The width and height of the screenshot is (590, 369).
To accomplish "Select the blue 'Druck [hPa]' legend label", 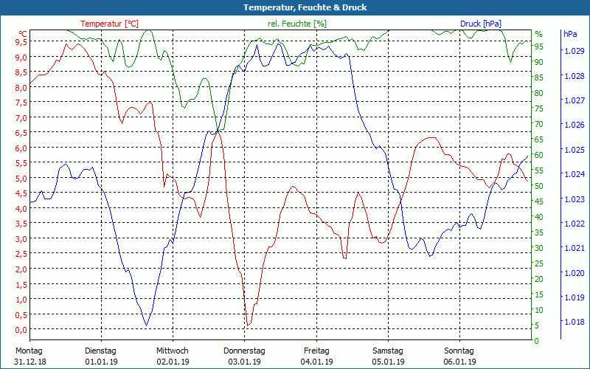I will pos(481,24).
